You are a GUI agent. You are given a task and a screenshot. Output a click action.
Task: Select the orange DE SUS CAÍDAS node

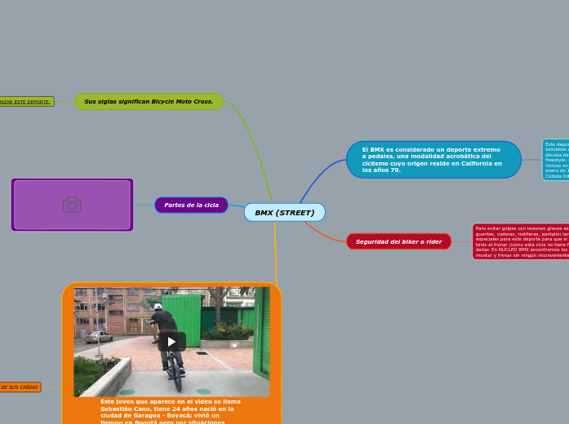coord(20,387)
